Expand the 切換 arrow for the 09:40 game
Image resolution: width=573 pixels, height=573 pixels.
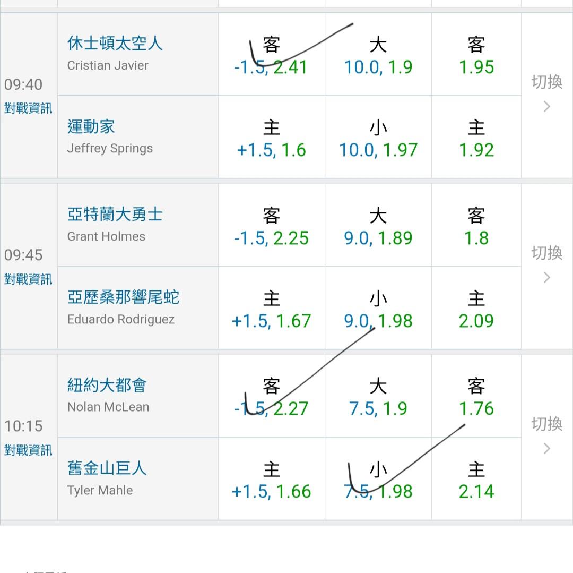(x=547, y=96)
